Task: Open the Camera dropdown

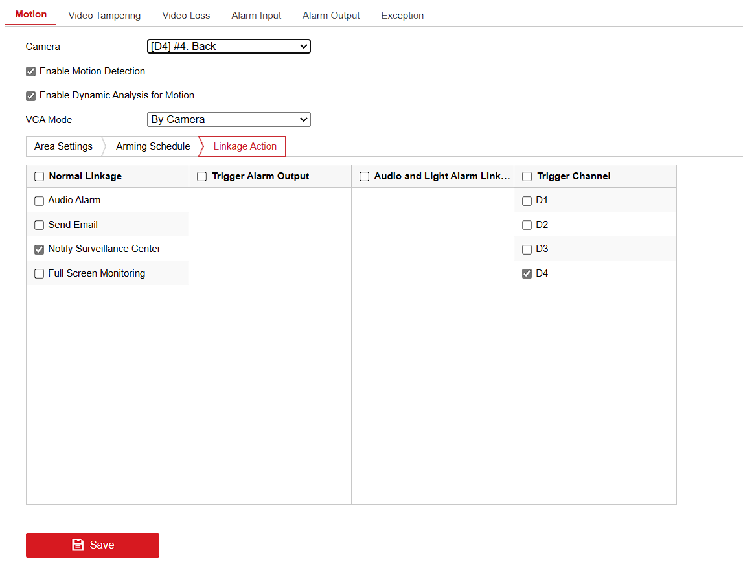Action: (x=229, y=47)
